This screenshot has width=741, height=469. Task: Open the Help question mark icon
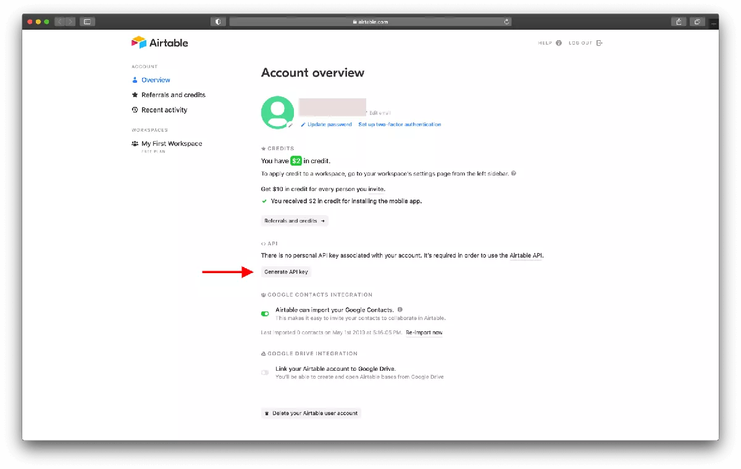(x=559, y=43)
